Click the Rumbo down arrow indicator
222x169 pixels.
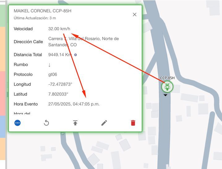pos(49,65)
